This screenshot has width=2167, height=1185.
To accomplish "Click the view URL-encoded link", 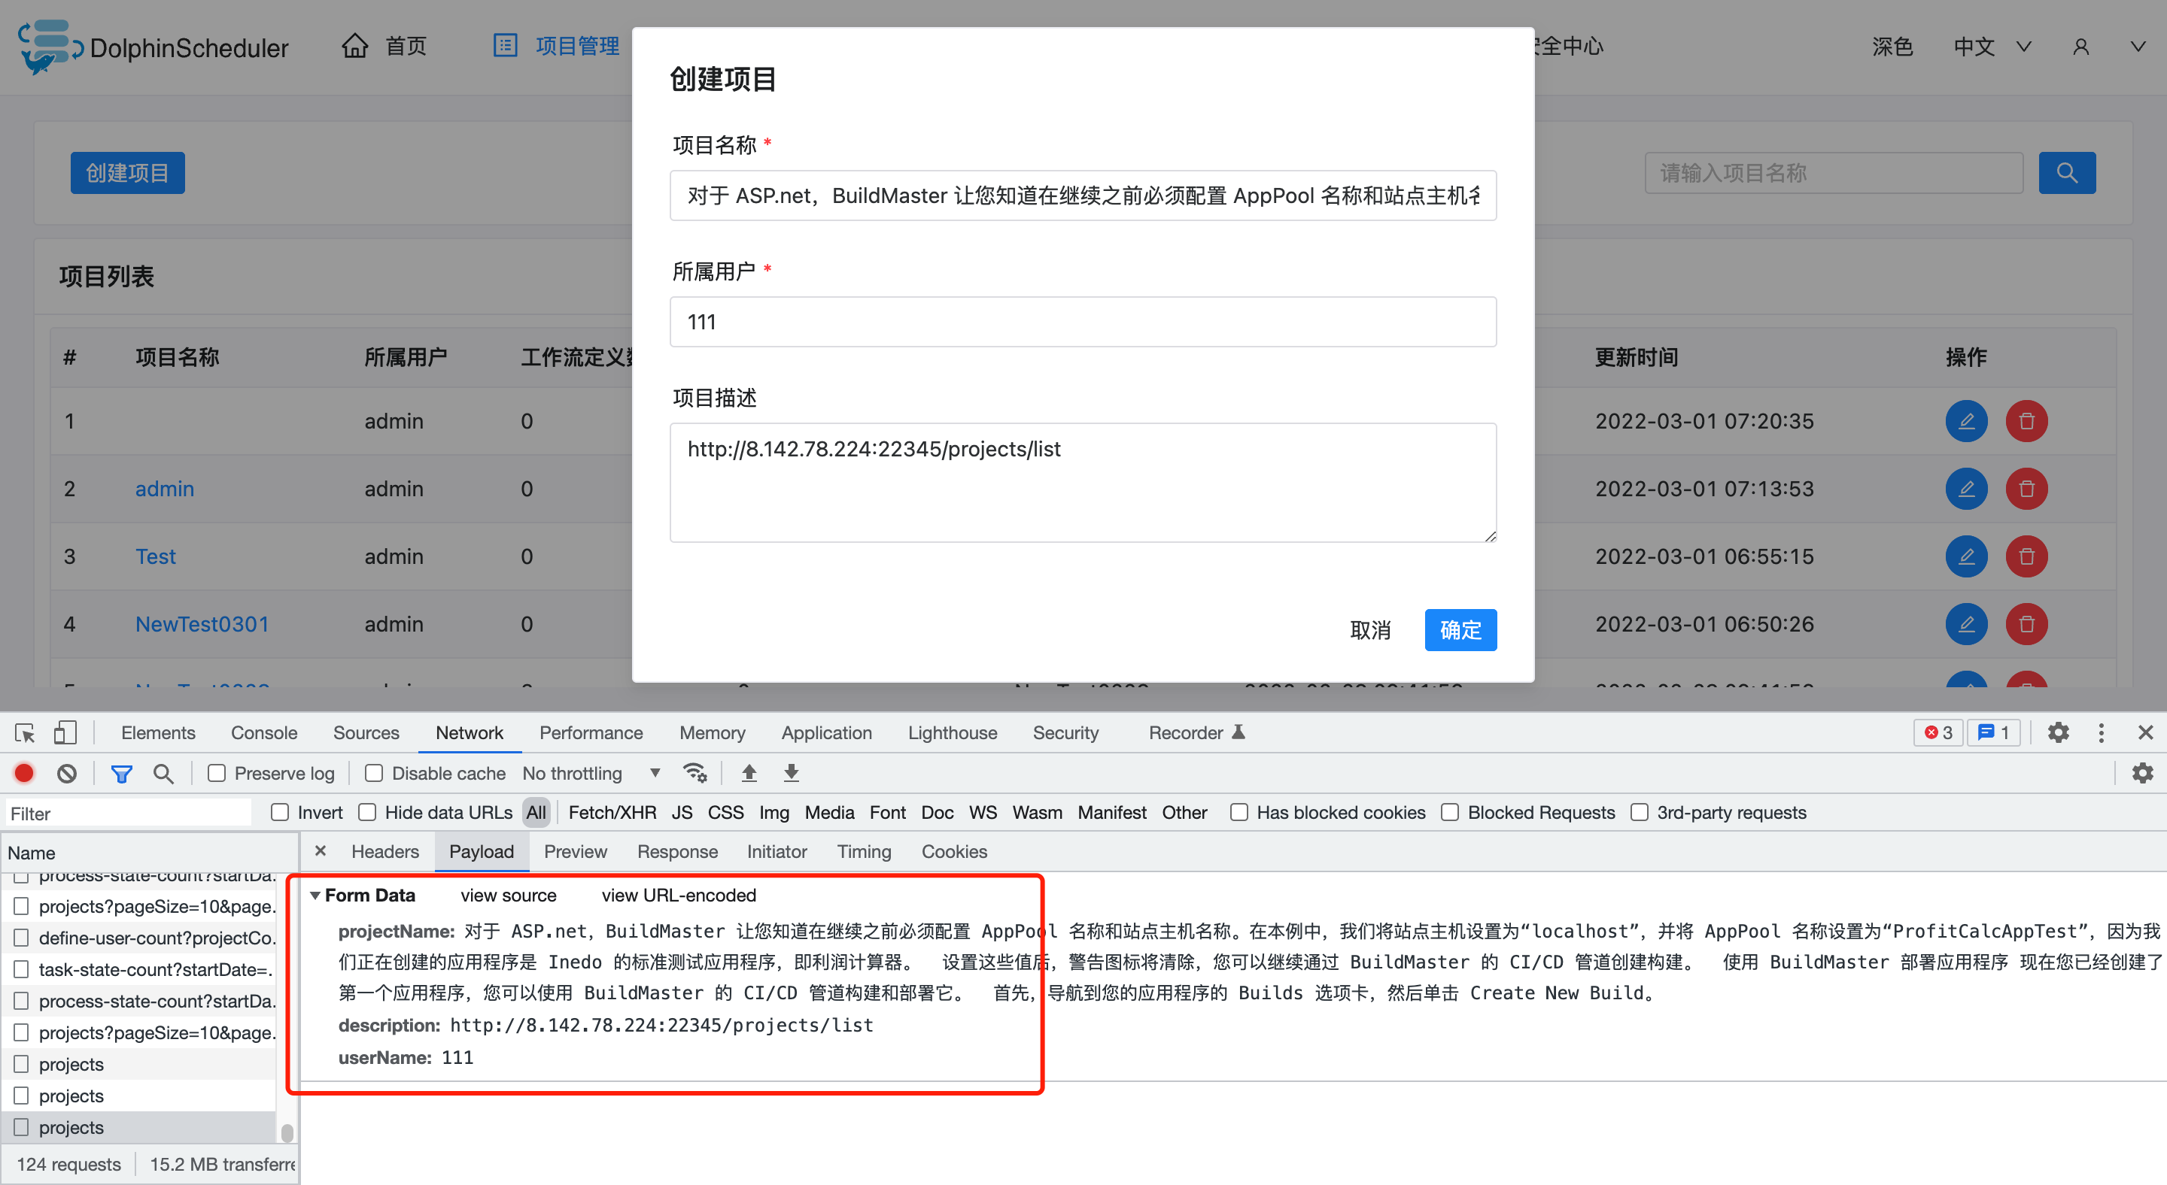I will 678,895.
